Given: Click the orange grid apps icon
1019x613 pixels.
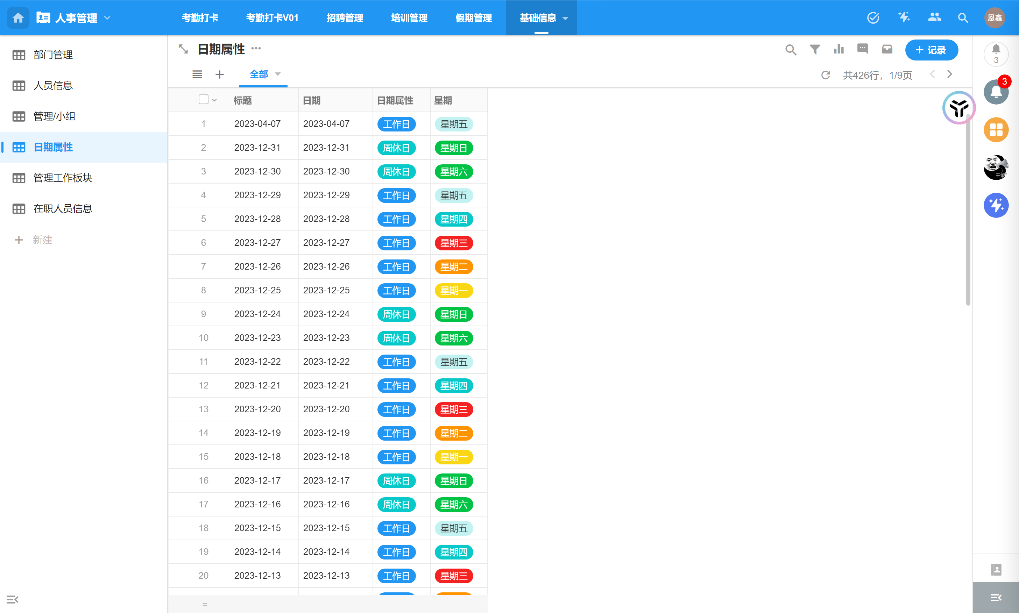Looking at the screenshot, I should [x=996, y=130].
